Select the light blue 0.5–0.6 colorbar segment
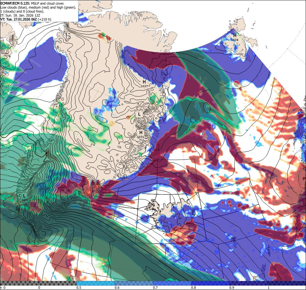Viewport: 306px width, 290px height. 95,283
